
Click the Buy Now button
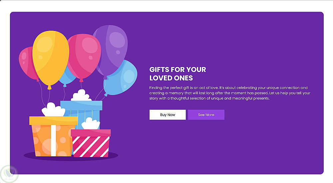point(167,115)
